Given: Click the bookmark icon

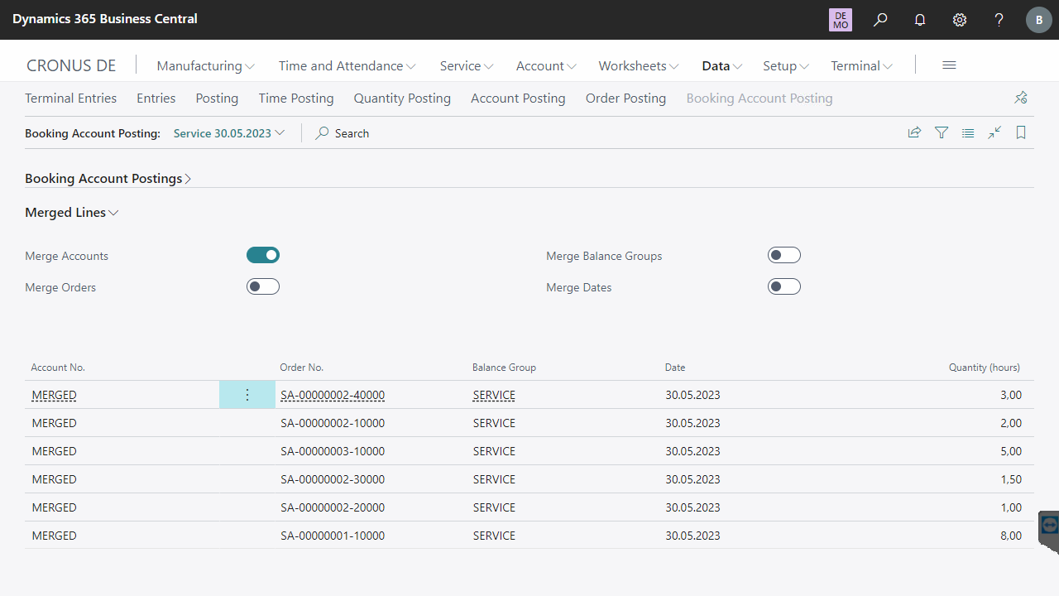Looking at the screenshot, I should [x=1021, y=132].
